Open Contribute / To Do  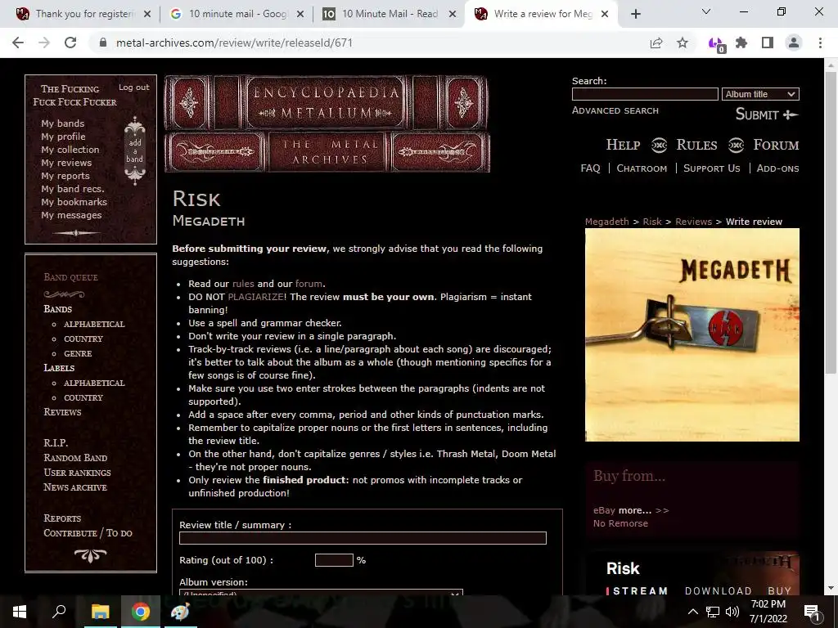88,533
